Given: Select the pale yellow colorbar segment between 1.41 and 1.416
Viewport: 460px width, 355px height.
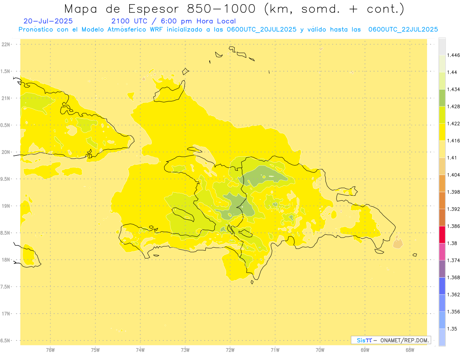Looking at the screenshot, I should point(442,149).
